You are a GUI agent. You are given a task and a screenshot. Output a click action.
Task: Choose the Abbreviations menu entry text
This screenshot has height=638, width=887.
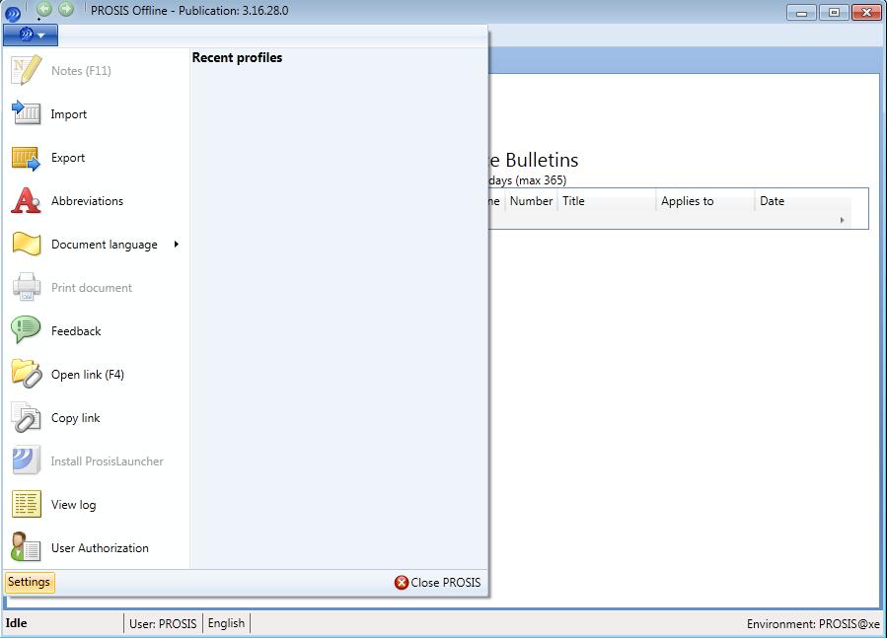[87, 201]
